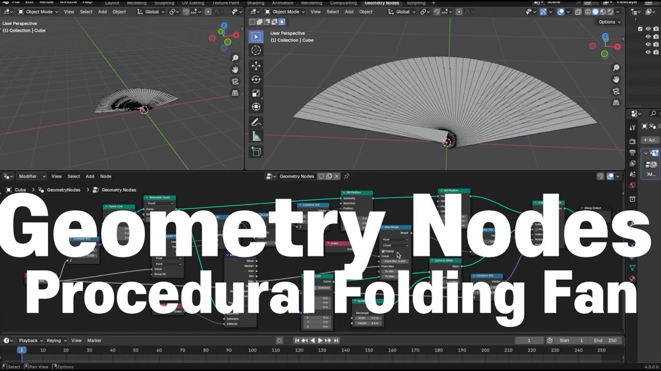Toggle fake user shield for Geometry Nodes
Viewport: 661px width, 371px height.
click(x=321, y=176)
